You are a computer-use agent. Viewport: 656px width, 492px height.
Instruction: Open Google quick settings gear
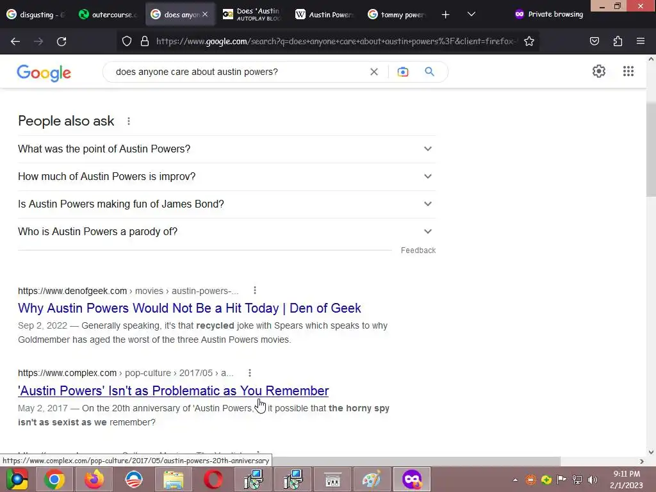tap(599, 71)
